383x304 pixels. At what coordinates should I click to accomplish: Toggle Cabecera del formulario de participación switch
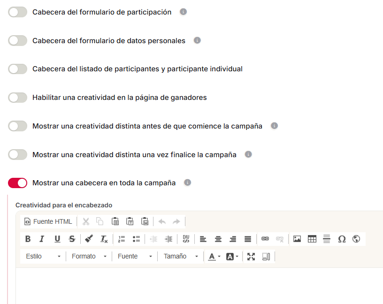pyautogui.click(x=17, y=12)
